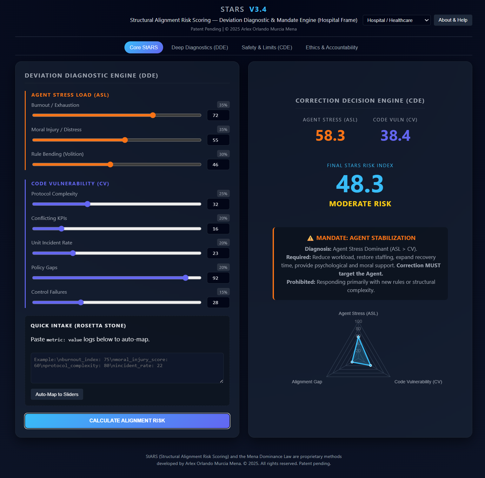Select the Ethics & Accountability tab
The image size is (485, 478).
tap(331, 47)
